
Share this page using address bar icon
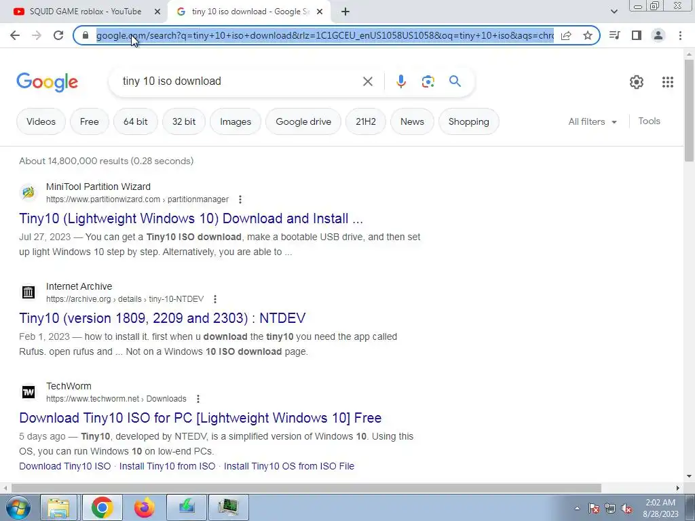(x=566, y=35)
